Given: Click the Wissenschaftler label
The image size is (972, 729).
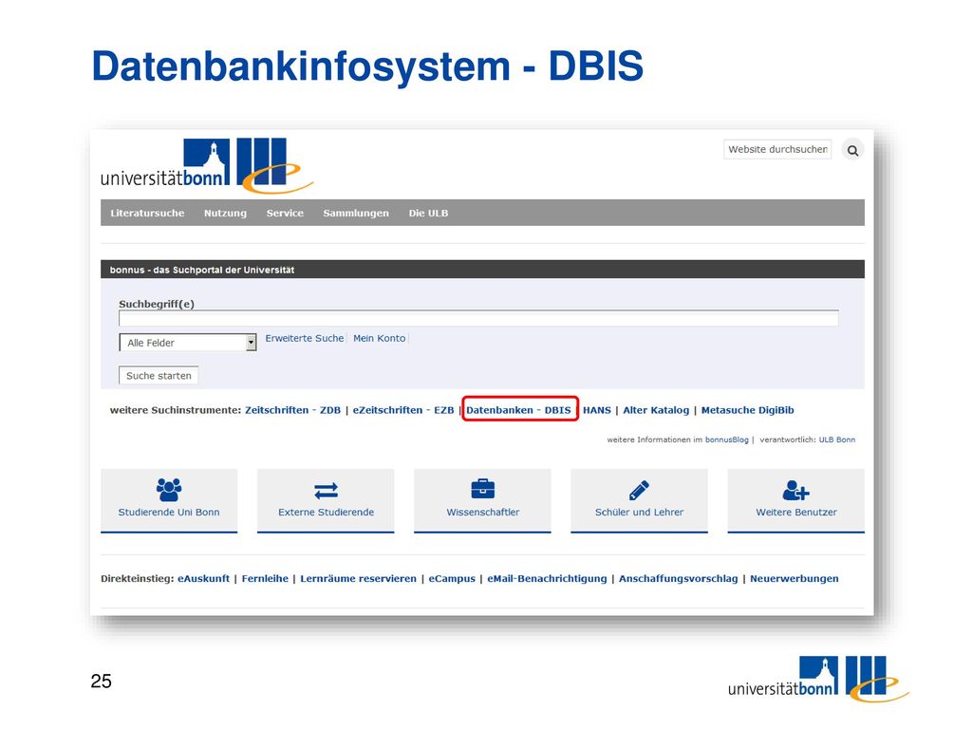Looking at the screenshot, I should [483, 513].
